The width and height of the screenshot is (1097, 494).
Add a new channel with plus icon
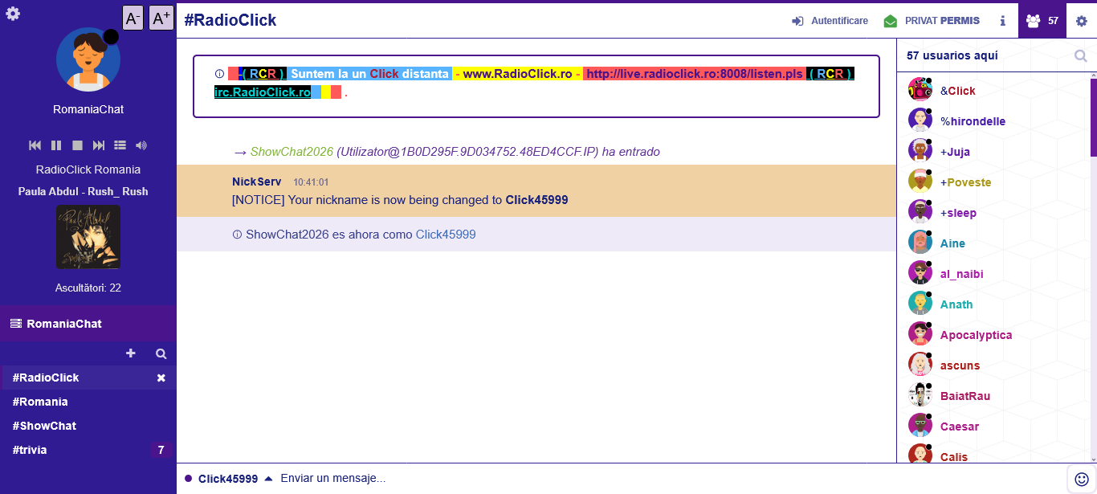click(x=131, y=353)
